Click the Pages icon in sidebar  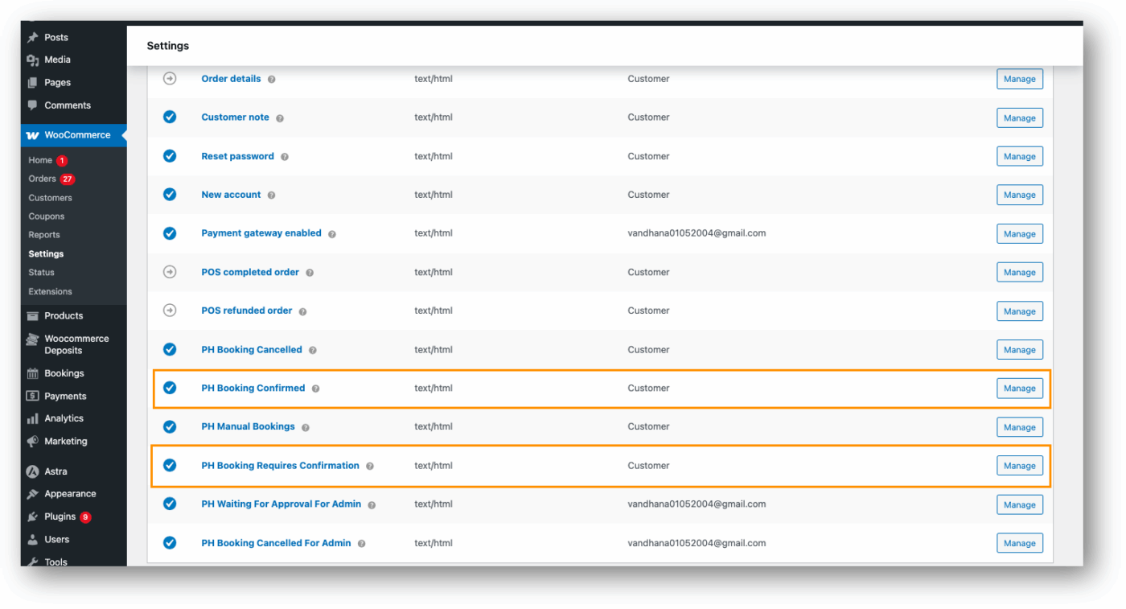(x=33, y=83)
